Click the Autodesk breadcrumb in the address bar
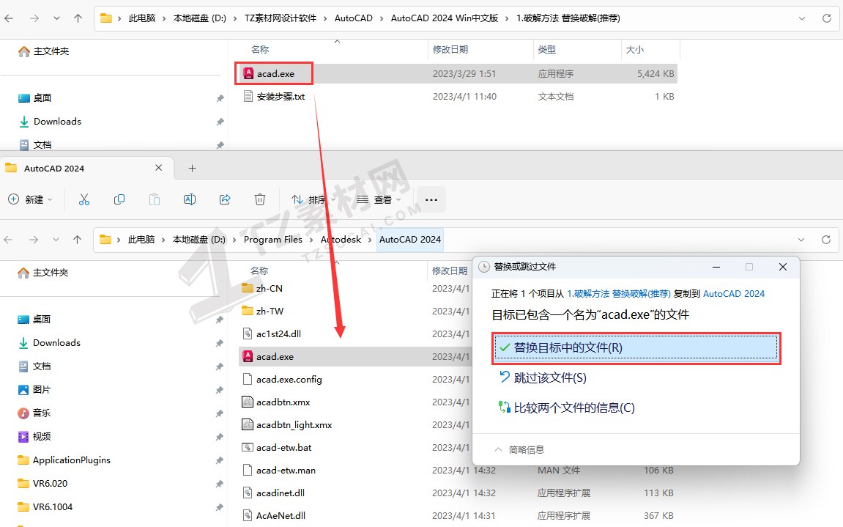 (341, 240)
